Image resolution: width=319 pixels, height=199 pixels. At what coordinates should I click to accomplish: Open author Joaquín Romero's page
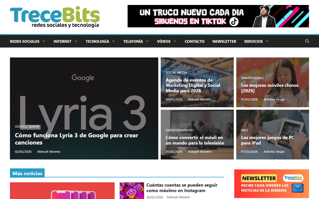(x=200, y=152)
